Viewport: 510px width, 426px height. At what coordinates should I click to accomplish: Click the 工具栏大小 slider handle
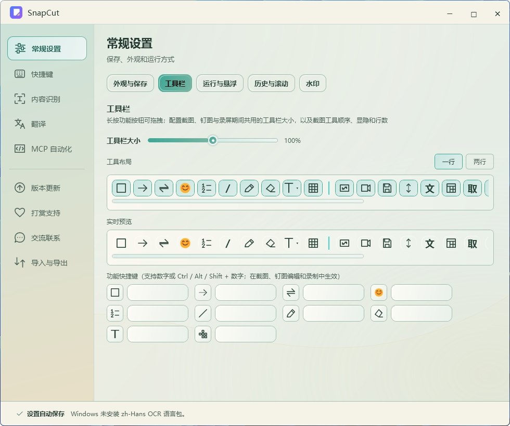click(213, 140)
